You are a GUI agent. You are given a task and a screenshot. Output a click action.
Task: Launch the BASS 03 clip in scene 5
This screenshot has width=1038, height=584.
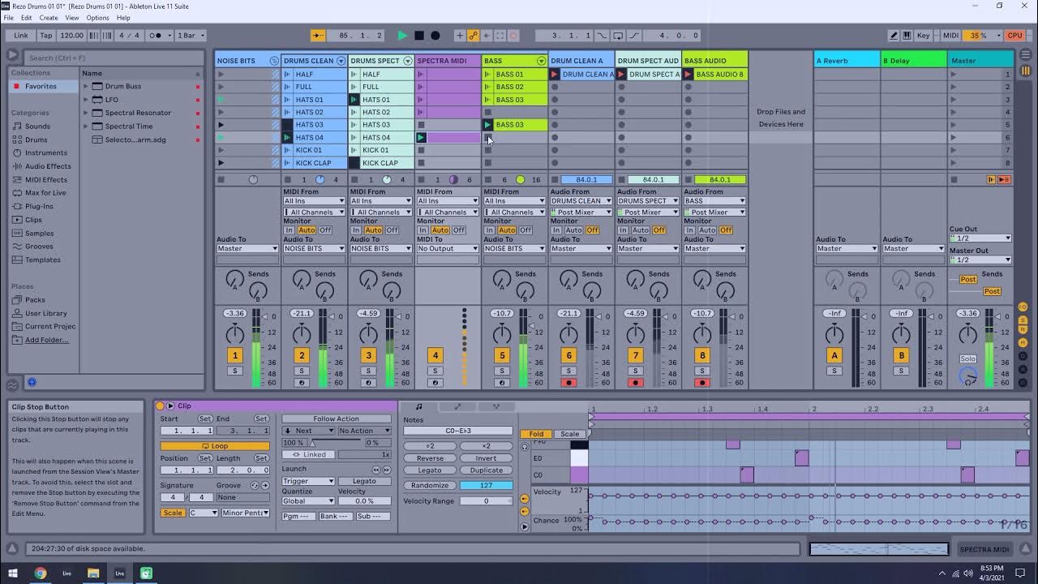coord(487,125)
